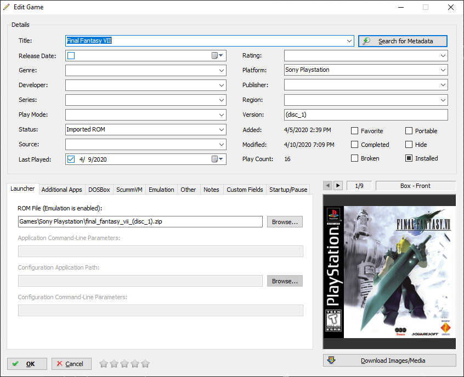
Task: Open the Startup/Pause tab
Action: (288, 190)
